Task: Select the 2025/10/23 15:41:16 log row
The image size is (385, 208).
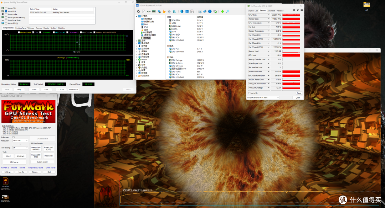Action: [x=62, y=12]
